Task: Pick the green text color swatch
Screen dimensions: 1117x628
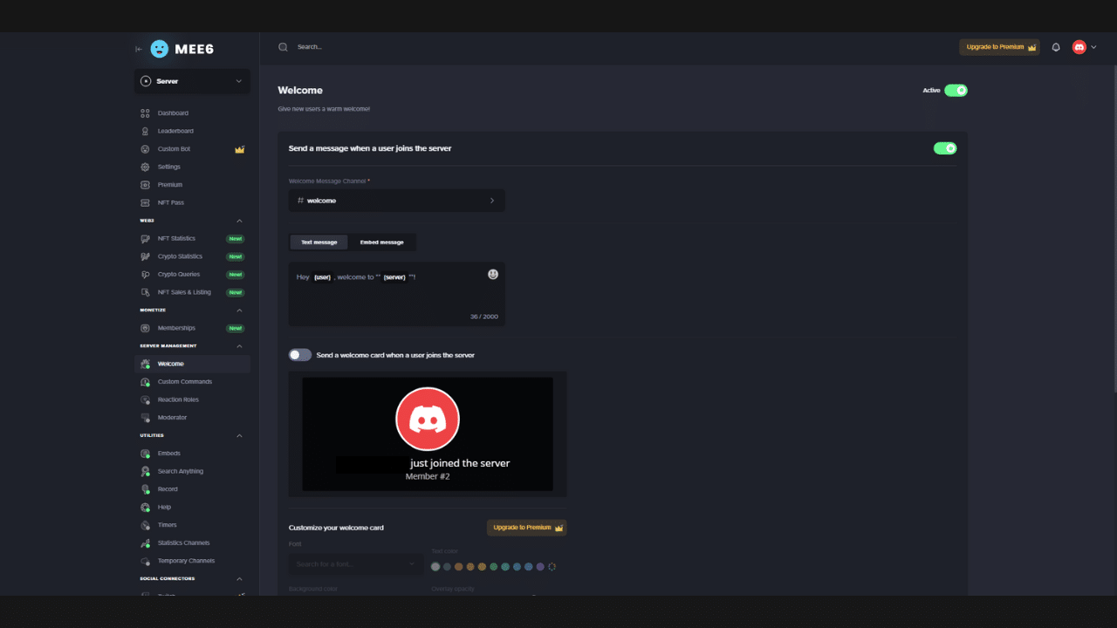Action: click(x=493, y=566)
